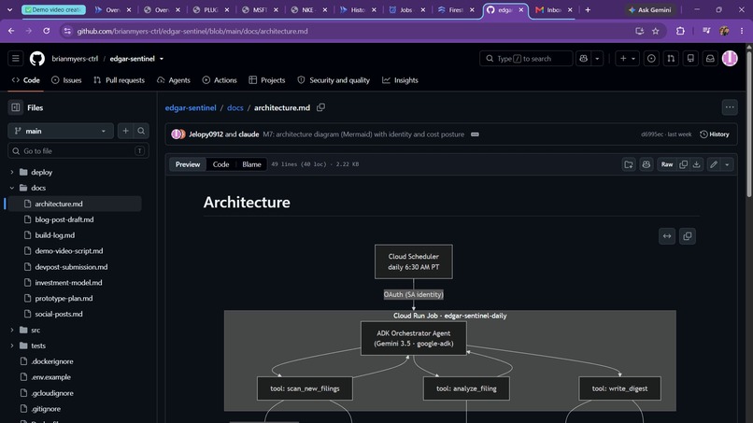Expand the tests folder
753x423 pixels.
click(x=12, y=345)
